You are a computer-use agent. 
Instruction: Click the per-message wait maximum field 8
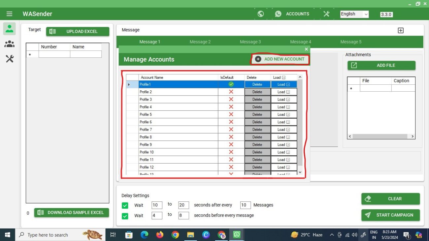point(183,216)
